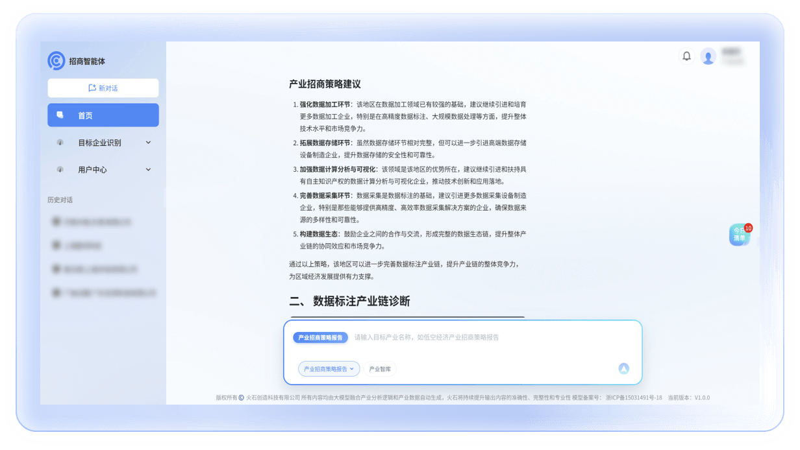Click the target industry name input field
Image resolution: width=800 pixels, height=450 pixels.
tap(481, 338)
